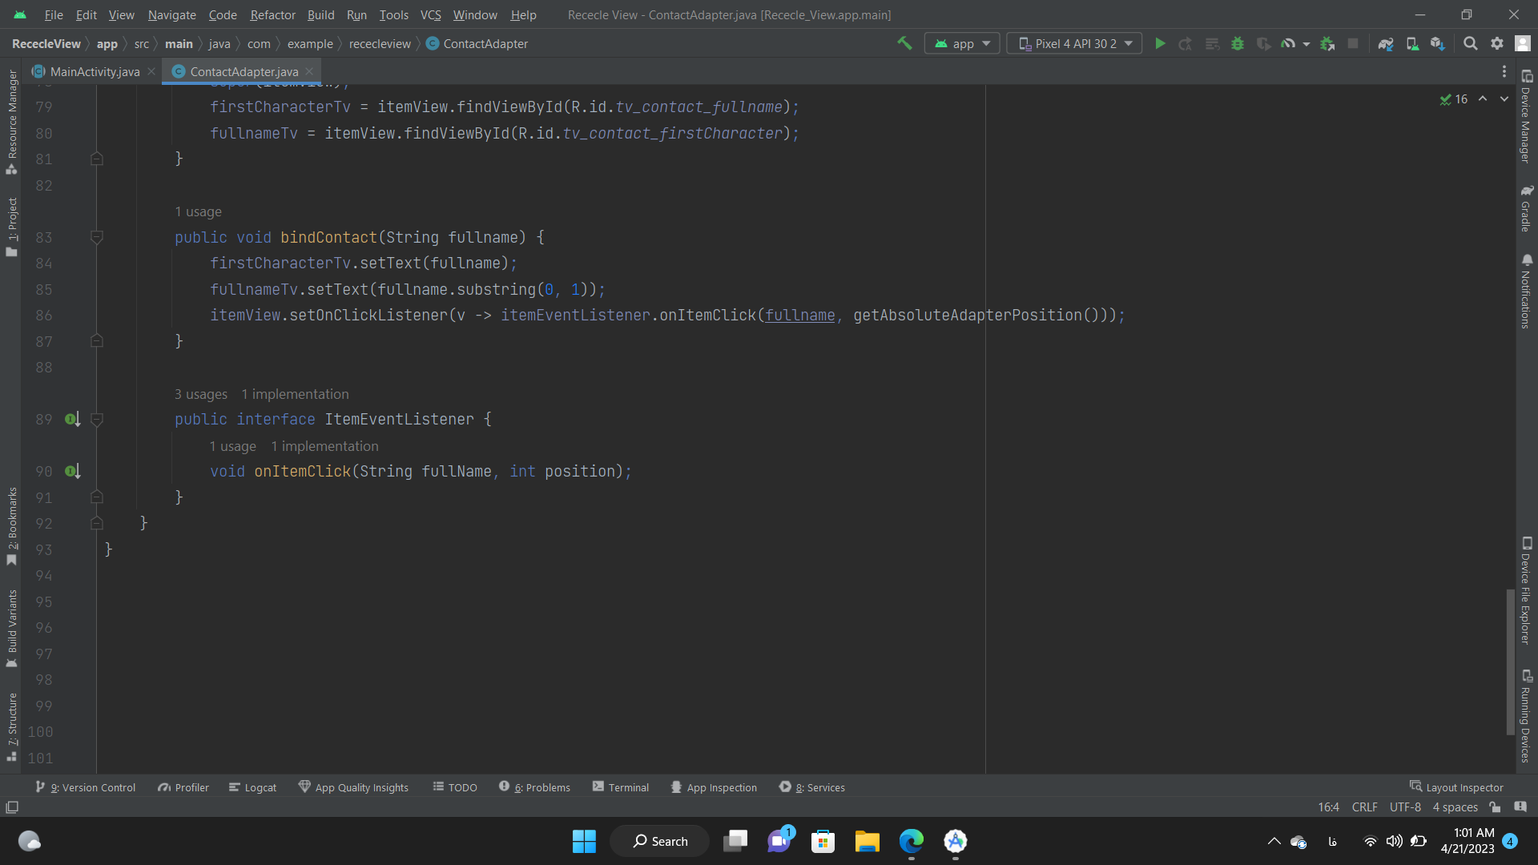Expand the Profile dropdown arrow

tap(1306, 44)
